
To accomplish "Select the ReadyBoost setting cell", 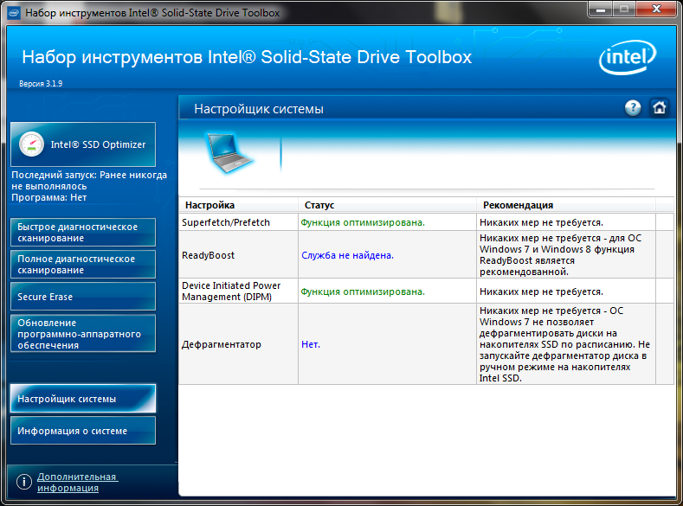I will [x=239, y=255].
